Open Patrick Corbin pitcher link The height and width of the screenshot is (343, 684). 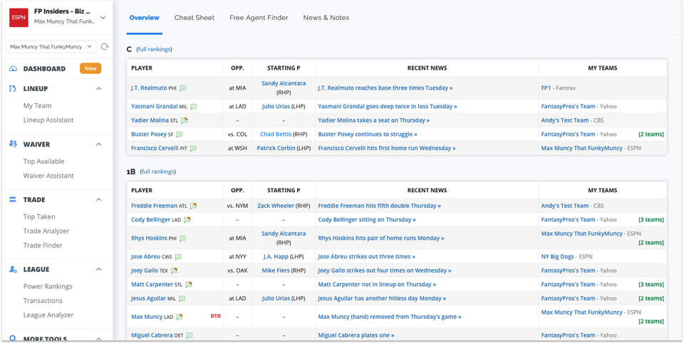(x=276, y=148)
